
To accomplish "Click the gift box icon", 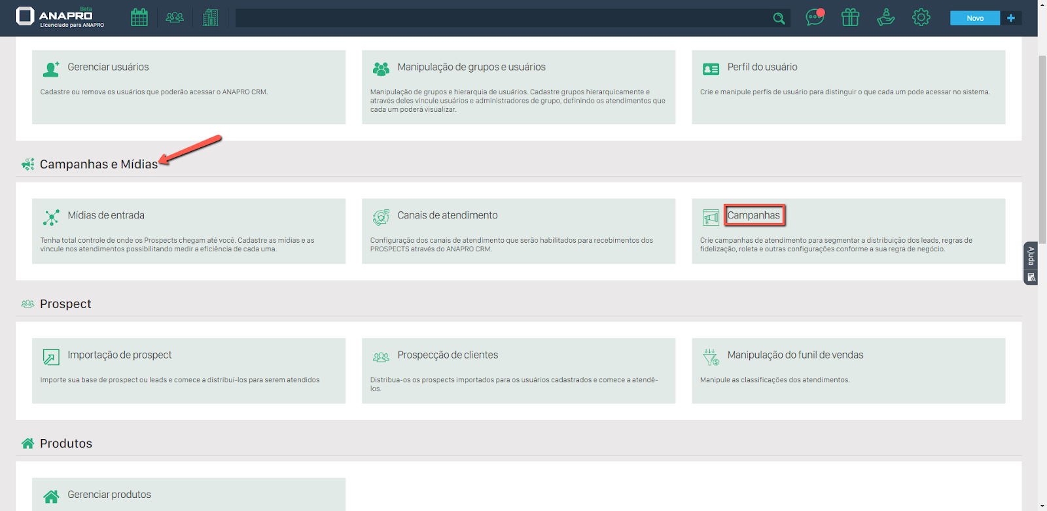I will (850, 18).
